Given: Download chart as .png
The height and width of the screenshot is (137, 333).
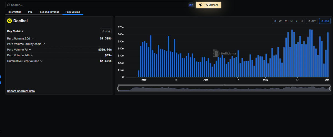Looking at the screenshot, I should point(325,21).
